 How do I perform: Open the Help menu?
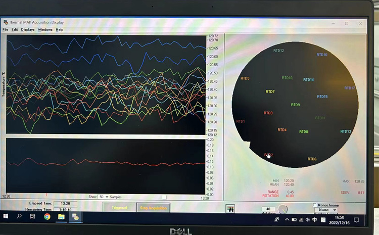point(60,29)
